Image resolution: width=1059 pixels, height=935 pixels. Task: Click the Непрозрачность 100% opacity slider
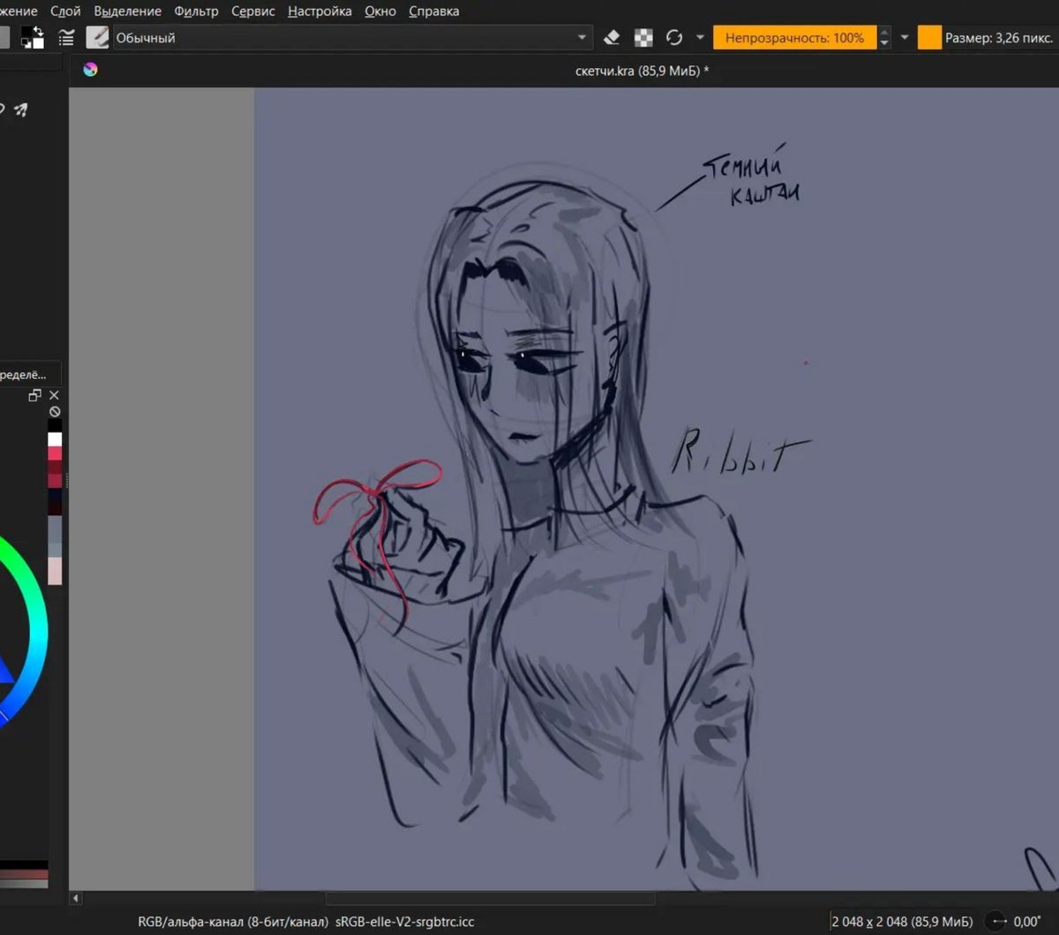794,38
